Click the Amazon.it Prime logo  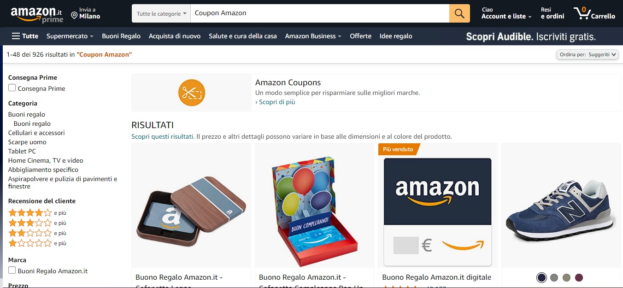pyautogui.click(x=37, y=14)
